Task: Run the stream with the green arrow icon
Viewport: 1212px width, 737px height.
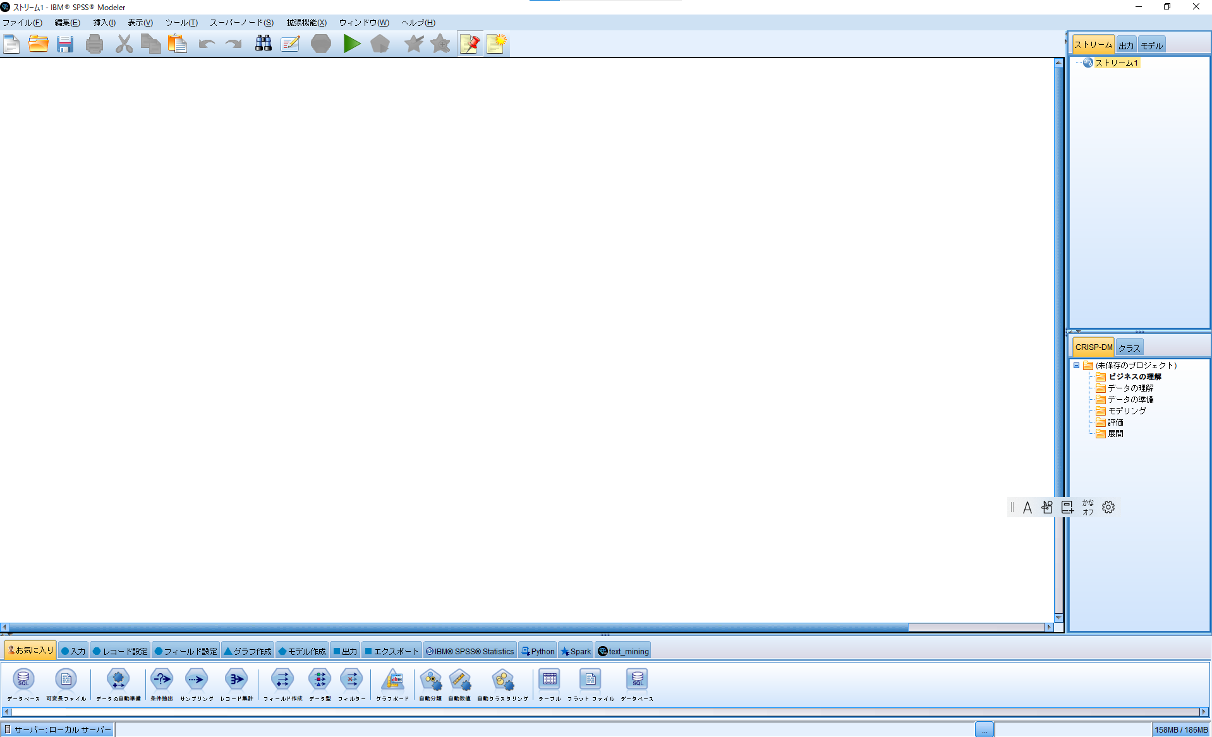Action: tap(352, 44)
